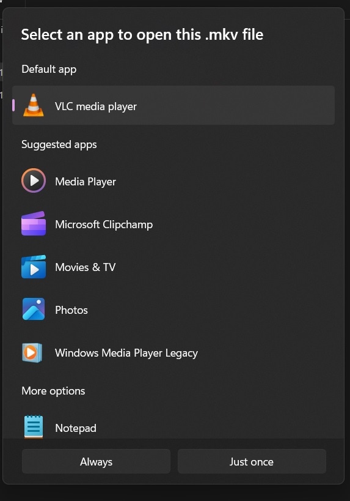
Task: Click the Photos app icon
Action: [x=34, y=310]
